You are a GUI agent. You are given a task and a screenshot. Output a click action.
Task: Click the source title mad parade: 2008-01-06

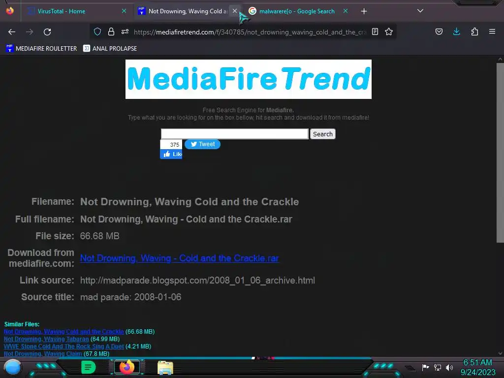pyautogui.click(x=130, y=297)
